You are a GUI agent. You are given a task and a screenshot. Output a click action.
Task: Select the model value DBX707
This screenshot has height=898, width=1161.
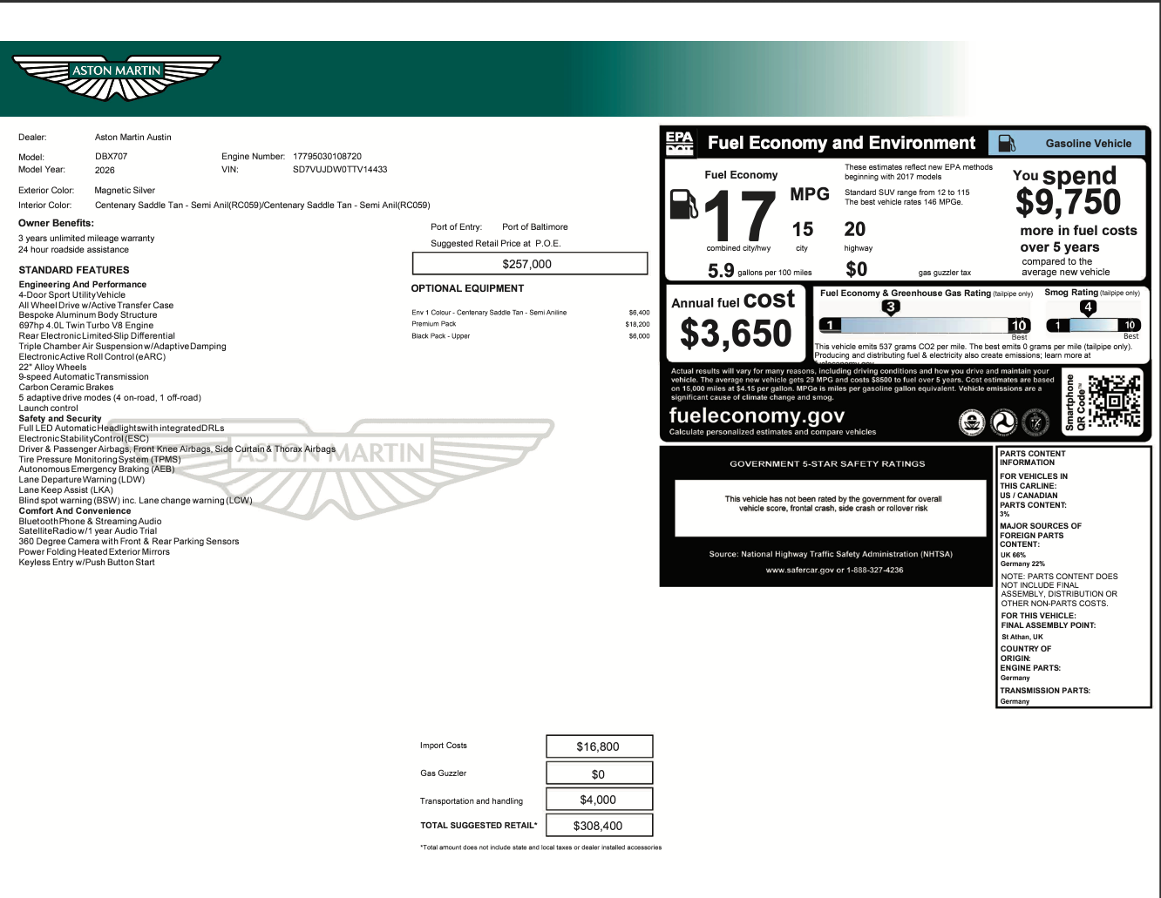[112, 157]
